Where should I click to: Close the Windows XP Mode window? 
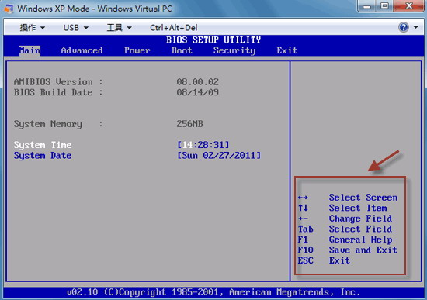(x=408, y=6)
